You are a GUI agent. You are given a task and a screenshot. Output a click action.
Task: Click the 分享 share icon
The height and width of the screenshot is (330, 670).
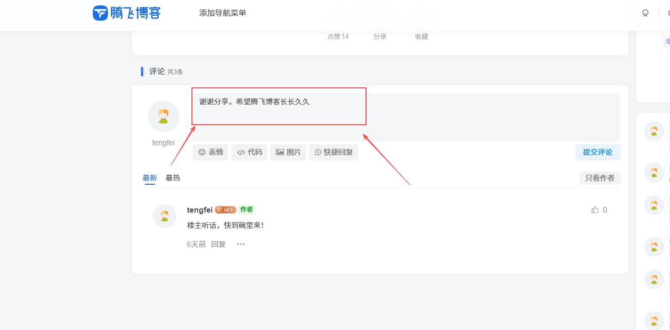380,36
